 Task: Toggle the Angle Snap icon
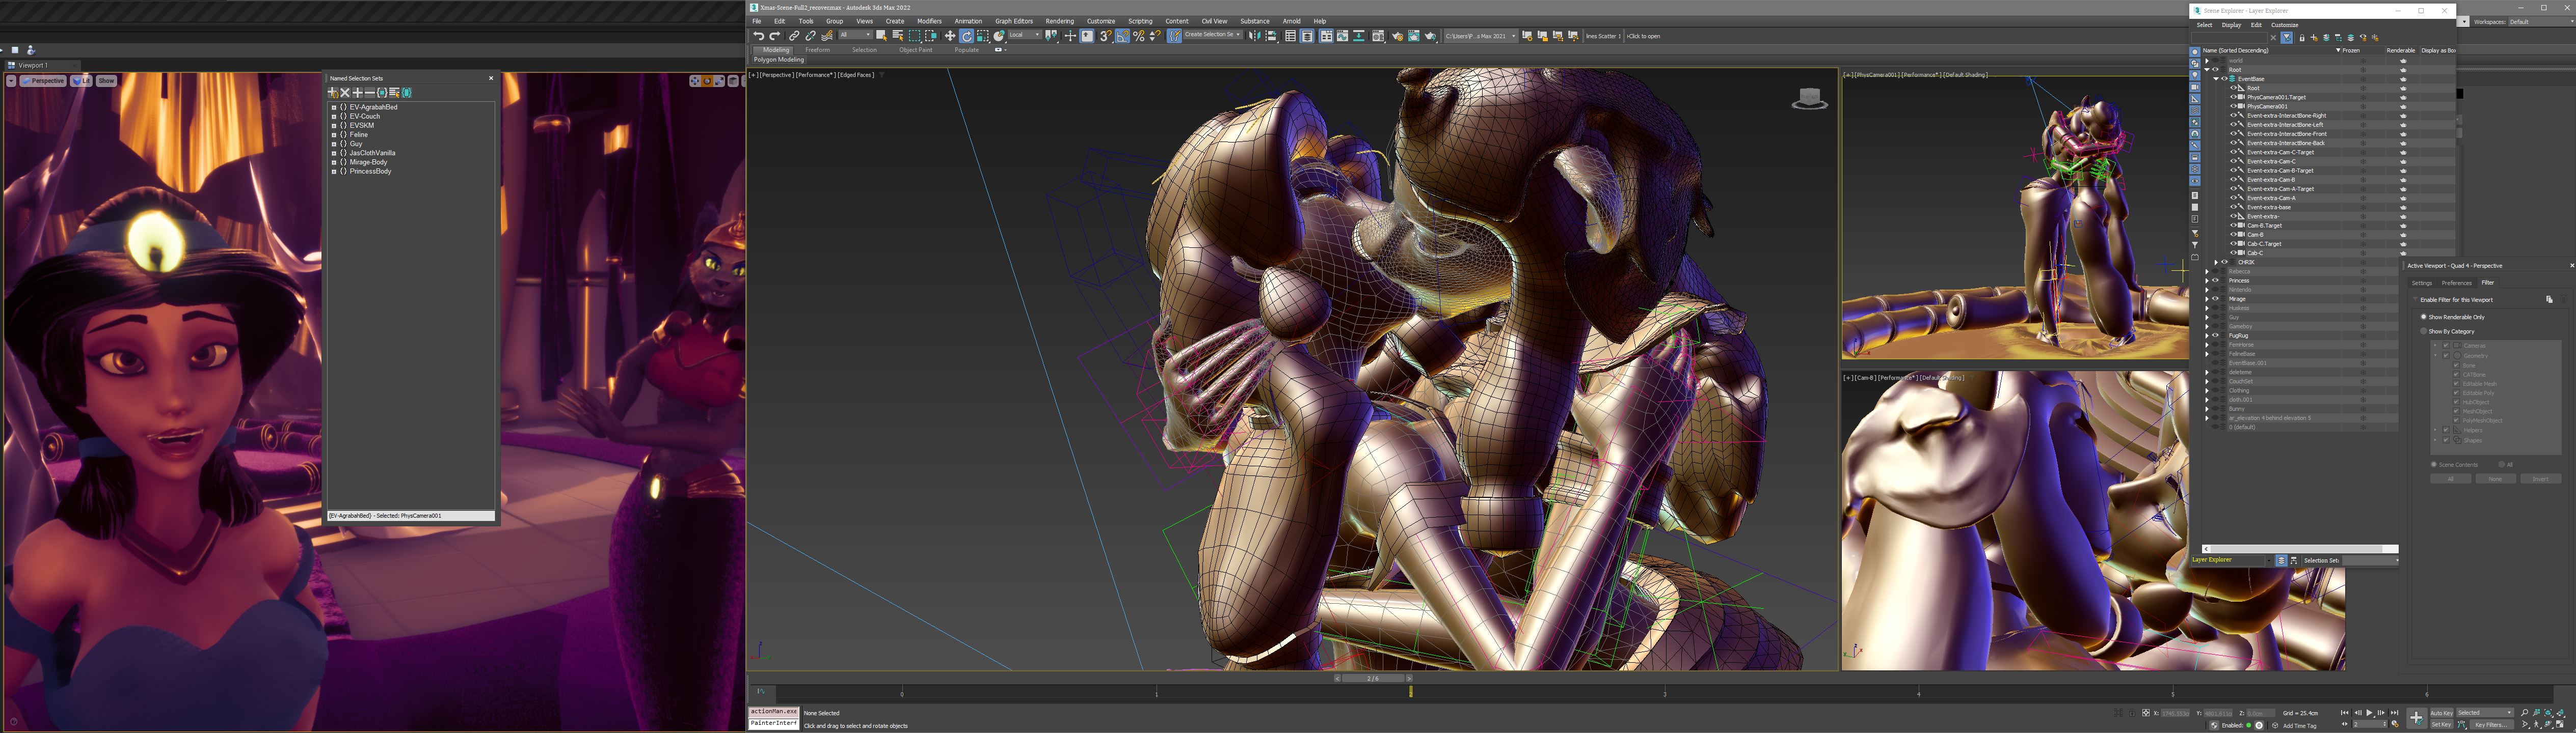[1122, 36]
